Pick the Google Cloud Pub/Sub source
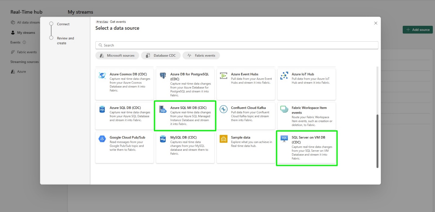Image resolution: width=435 pixels, height=212 pixels. point(125,148)
